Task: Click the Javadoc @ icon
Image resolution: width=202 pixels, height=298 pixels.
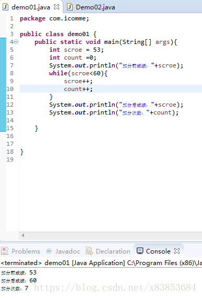Action: coord(49,251)
